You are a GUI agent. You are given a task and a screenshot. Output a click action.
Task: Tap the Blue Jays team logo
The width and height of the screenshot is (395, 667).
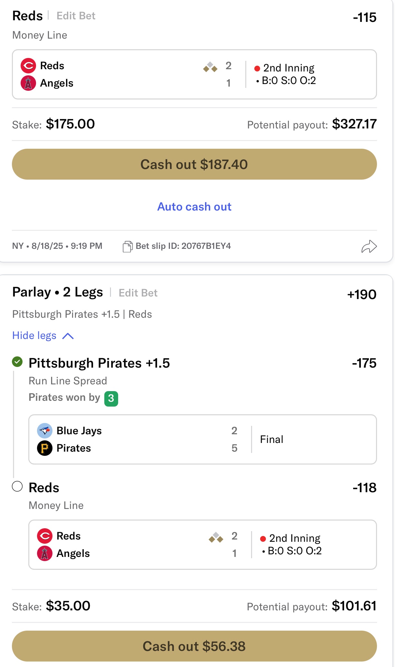45,431
